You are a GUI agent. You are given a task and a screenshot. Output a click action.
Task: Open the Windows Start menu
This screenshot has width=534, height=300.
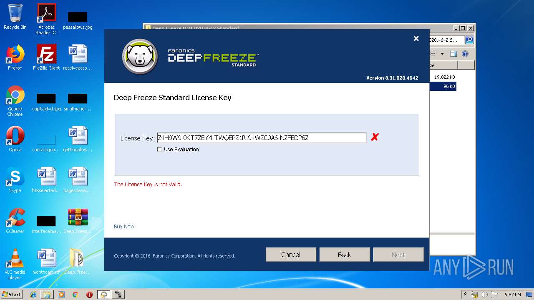(x=12, y=294)
